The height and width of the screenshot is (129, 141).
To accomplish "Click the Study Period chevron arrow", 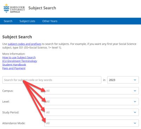I will (x=135, y=112).
